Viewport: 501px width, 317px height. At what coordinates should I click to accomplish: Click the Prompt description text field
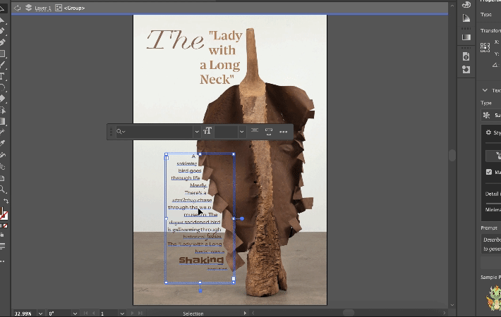tap(491, 244)
